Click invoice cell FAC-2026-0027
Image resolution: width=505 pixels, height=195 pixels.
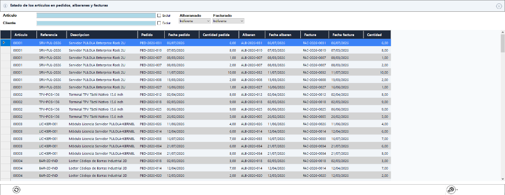(x=315, y=87)
